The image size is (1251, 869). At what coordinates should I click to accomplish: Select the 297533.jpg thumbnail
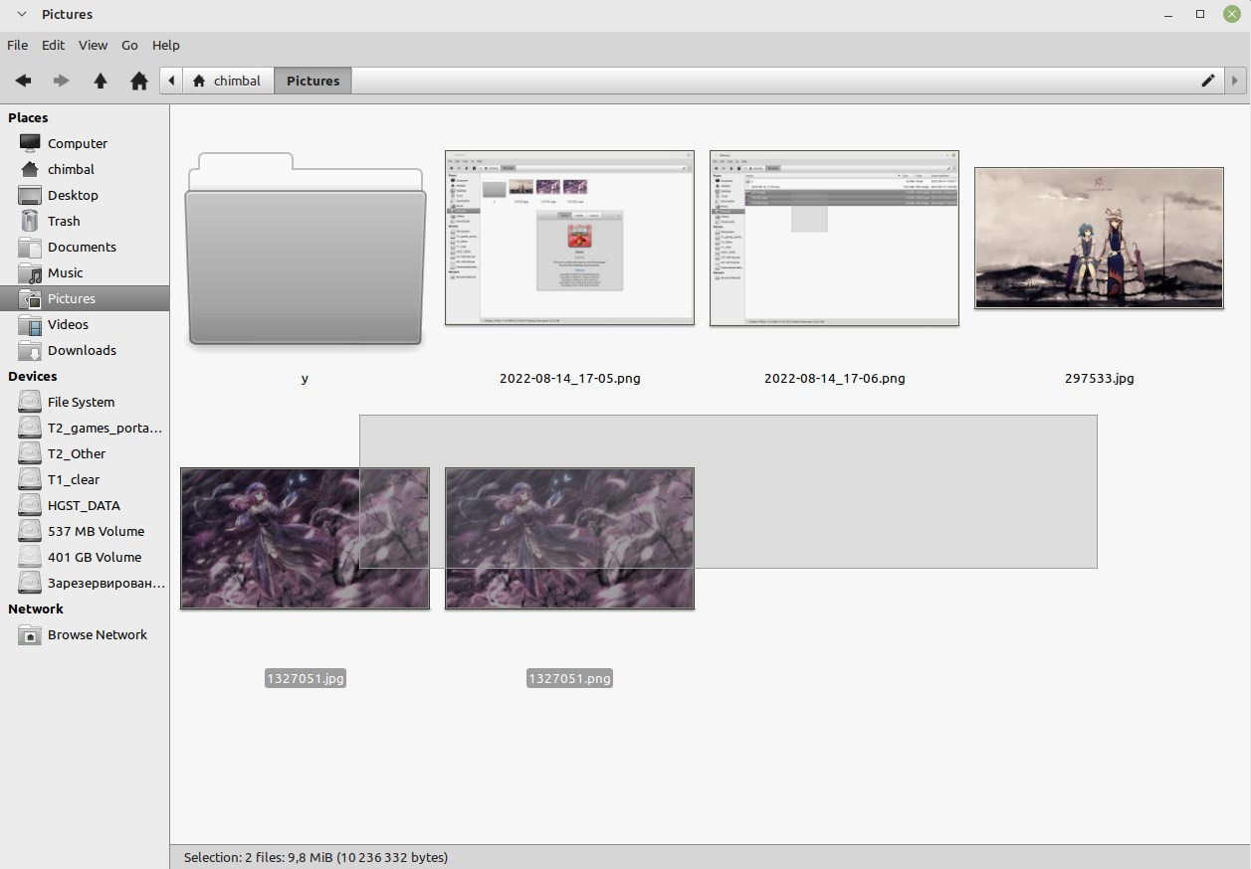pos(1099,239)
